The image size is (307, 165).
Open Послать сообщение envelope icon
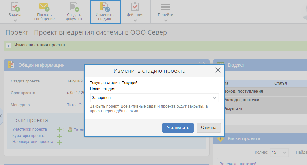tap(44, 7)
